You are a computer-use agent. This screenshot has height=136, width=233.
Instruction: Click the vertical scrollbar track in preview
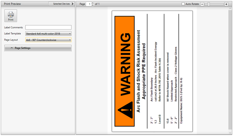point(230,70)
